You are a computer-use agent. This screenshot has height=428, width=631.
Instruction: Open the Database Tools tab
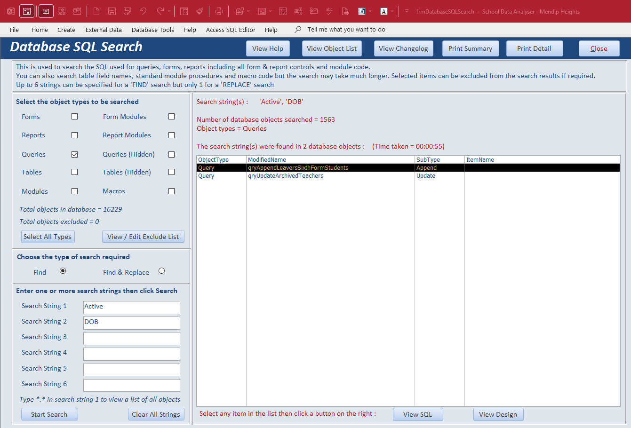153,30
